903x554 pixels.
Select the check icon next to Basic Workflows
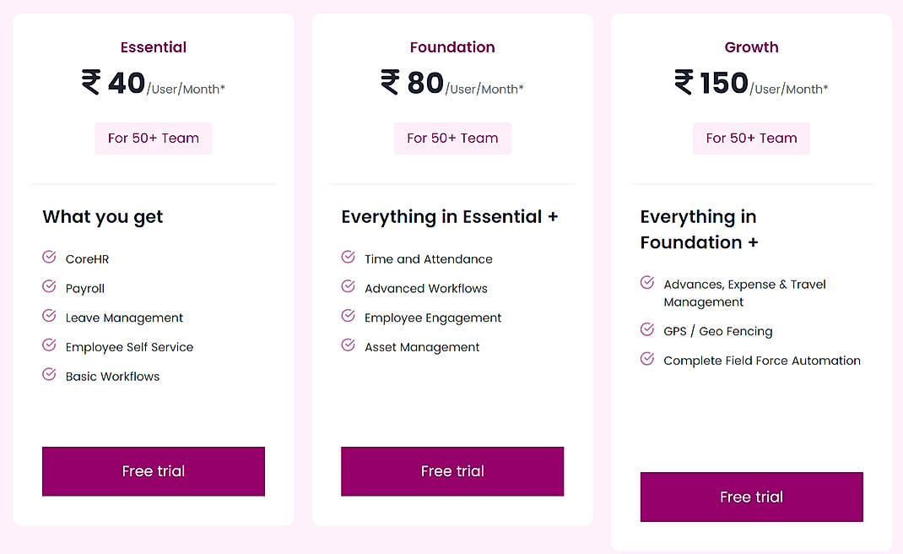pyautogui.click(x=48, y=376)
